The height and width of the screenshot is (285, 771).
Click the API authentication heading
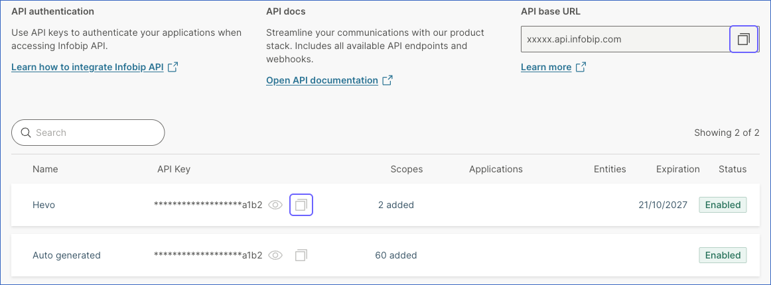point(52,11)
